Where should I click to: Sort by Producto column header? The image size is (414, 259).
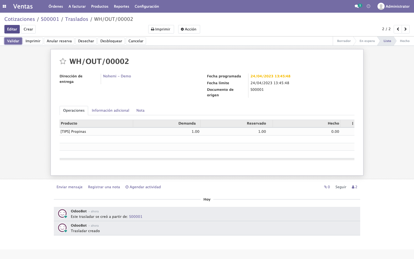click(x=96, y=123)
